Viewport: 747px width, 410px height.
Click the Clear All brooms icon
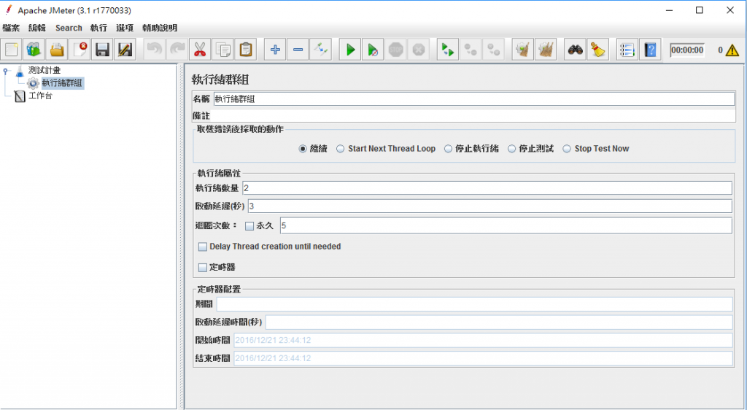(x=546, y=50)
